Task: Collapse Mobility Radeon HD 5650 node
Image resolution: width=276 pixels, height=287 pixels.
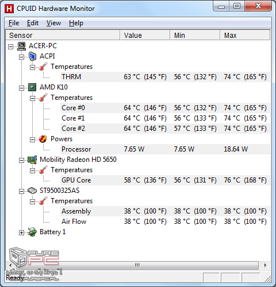Action: [21, 160]
